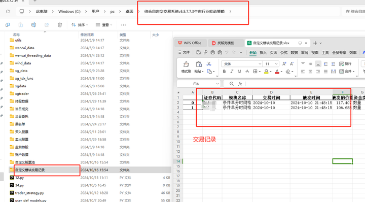Toggle bottom vertical alignment
The width and height of the screenshot is (365, 202).
318,64
